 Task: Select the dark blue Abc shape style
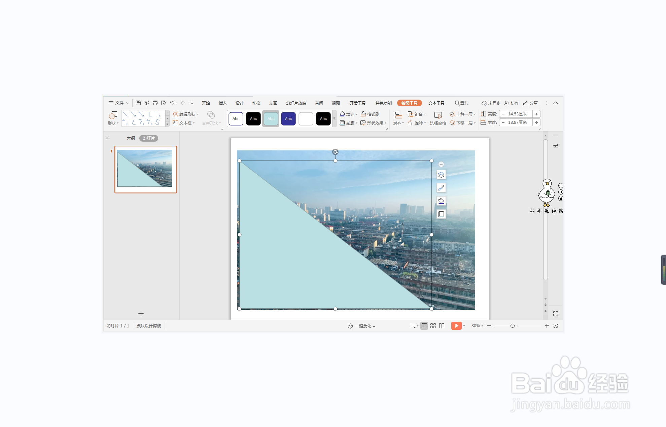click(288, 119)
